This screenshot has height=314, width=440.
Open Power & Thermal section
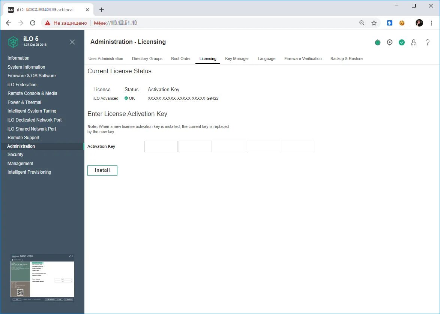(24, 102)
